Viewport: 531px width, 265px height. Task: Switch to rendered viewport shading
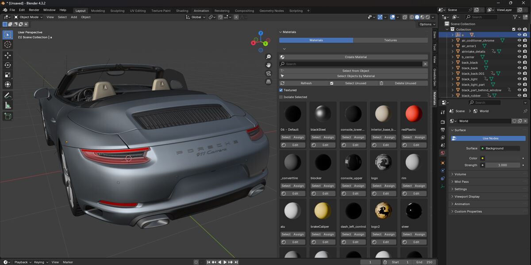pyautogui.click(x=428, y=17)
